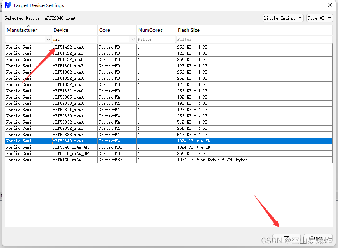Select the nRF52833_xxAA device row
The width and height of the screenshot is (338, 248).
[x=168, y=135]
